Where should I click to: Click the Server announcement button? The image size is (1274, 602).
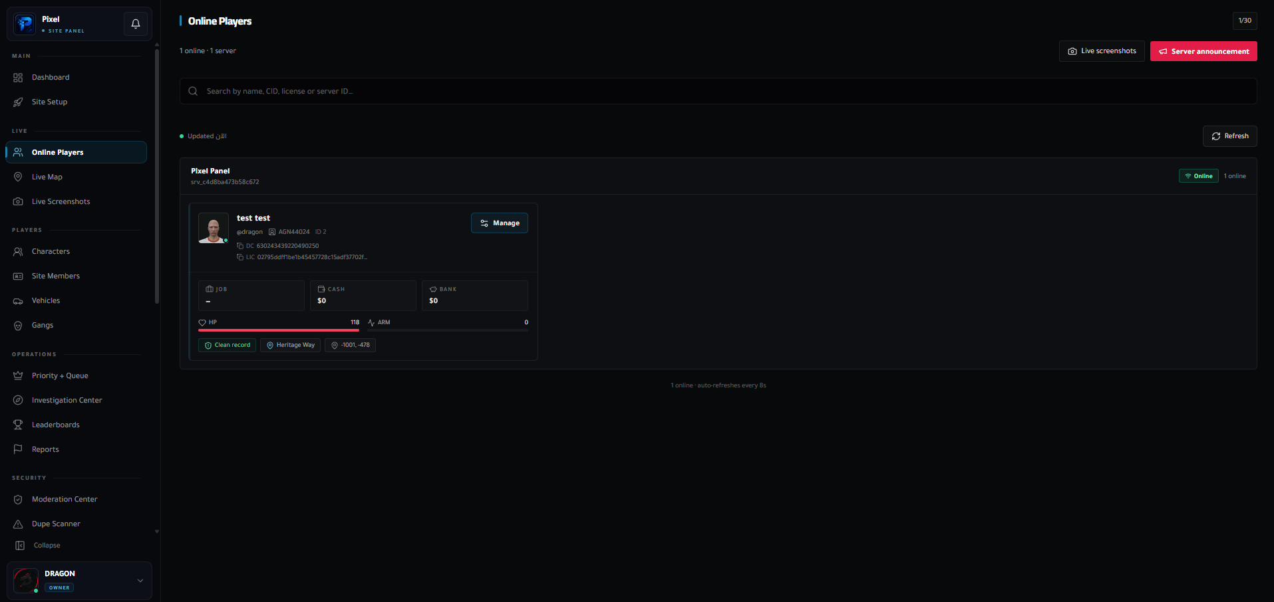tap(1203, 51)
